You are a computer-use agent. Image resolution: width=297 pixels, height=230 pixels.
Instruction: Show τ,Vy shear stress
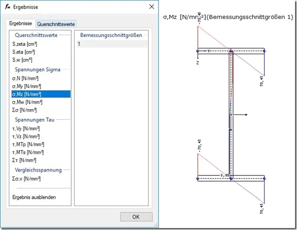point(26,129)
